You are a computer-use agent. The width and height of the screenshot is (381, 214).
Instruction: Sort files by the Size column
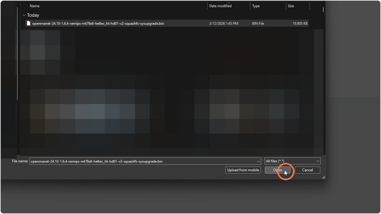coord(290,6)
